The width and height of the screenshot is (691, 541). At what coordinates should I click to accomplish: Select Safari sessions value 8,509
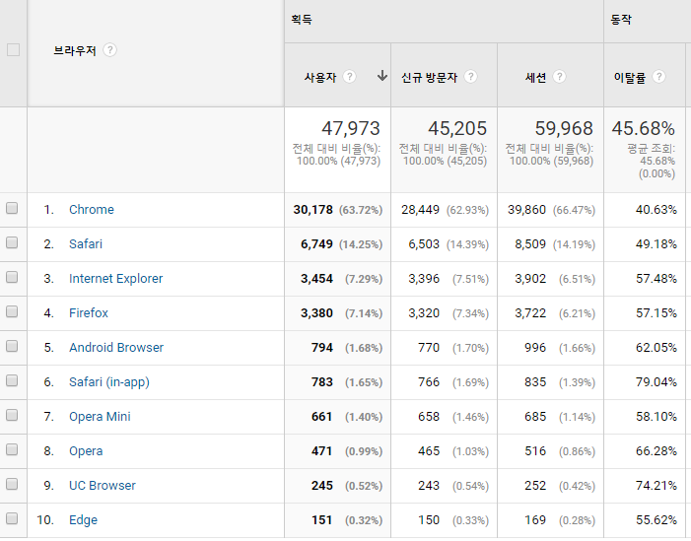click(x=530, y=244)
